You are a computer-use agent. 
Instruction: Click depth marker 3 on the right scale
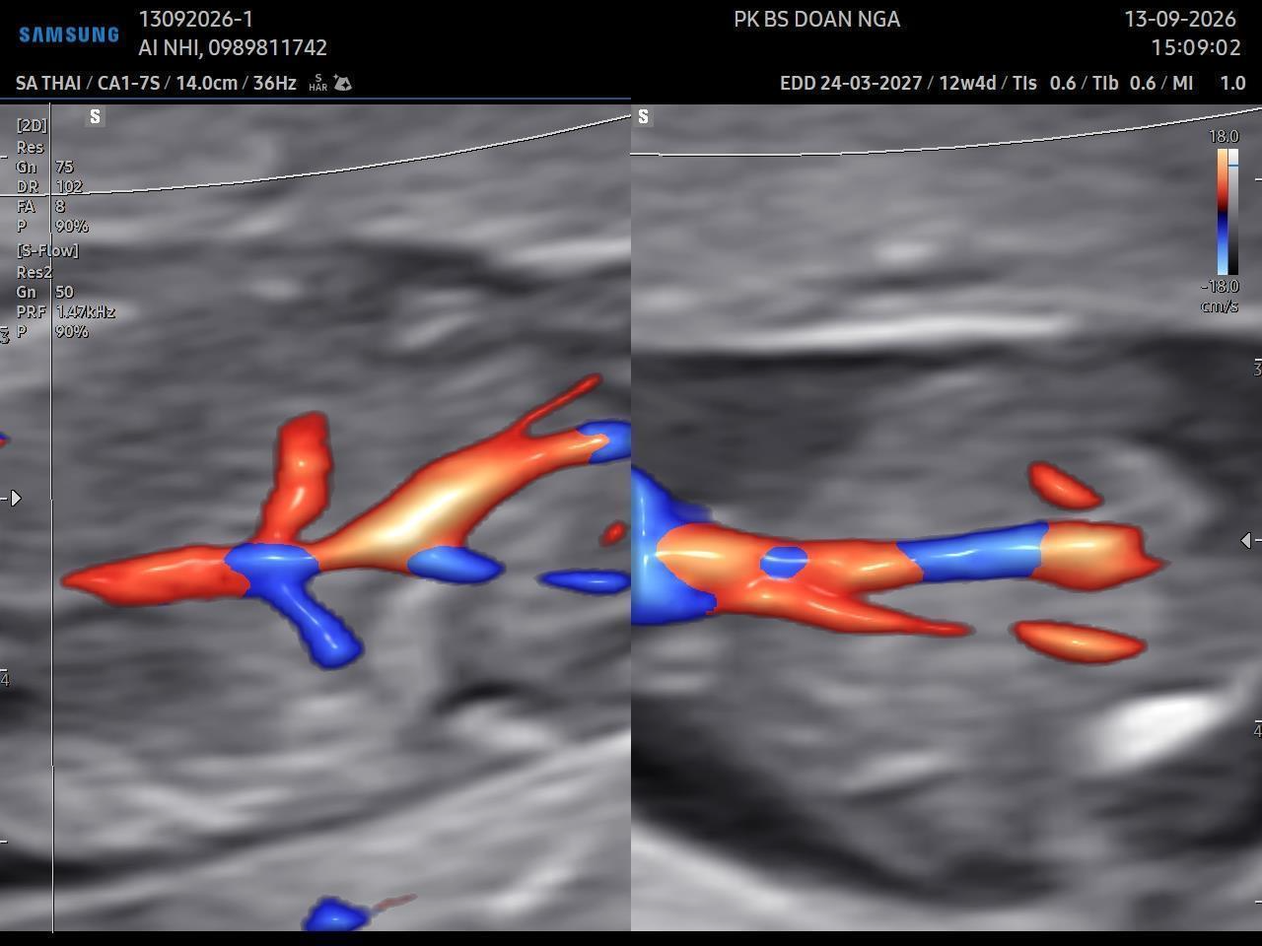point(1257,369)
